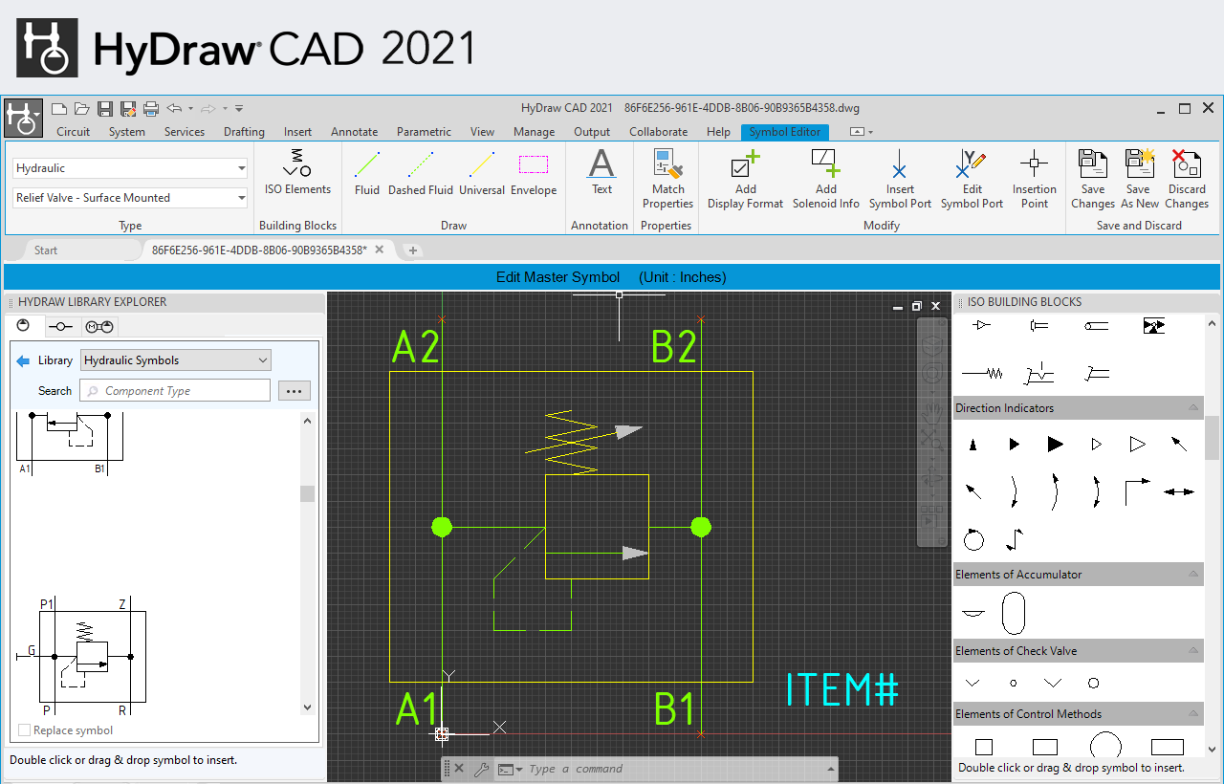Click the New file icon in quick access
1224x784 pixels.
click(59, 108)
